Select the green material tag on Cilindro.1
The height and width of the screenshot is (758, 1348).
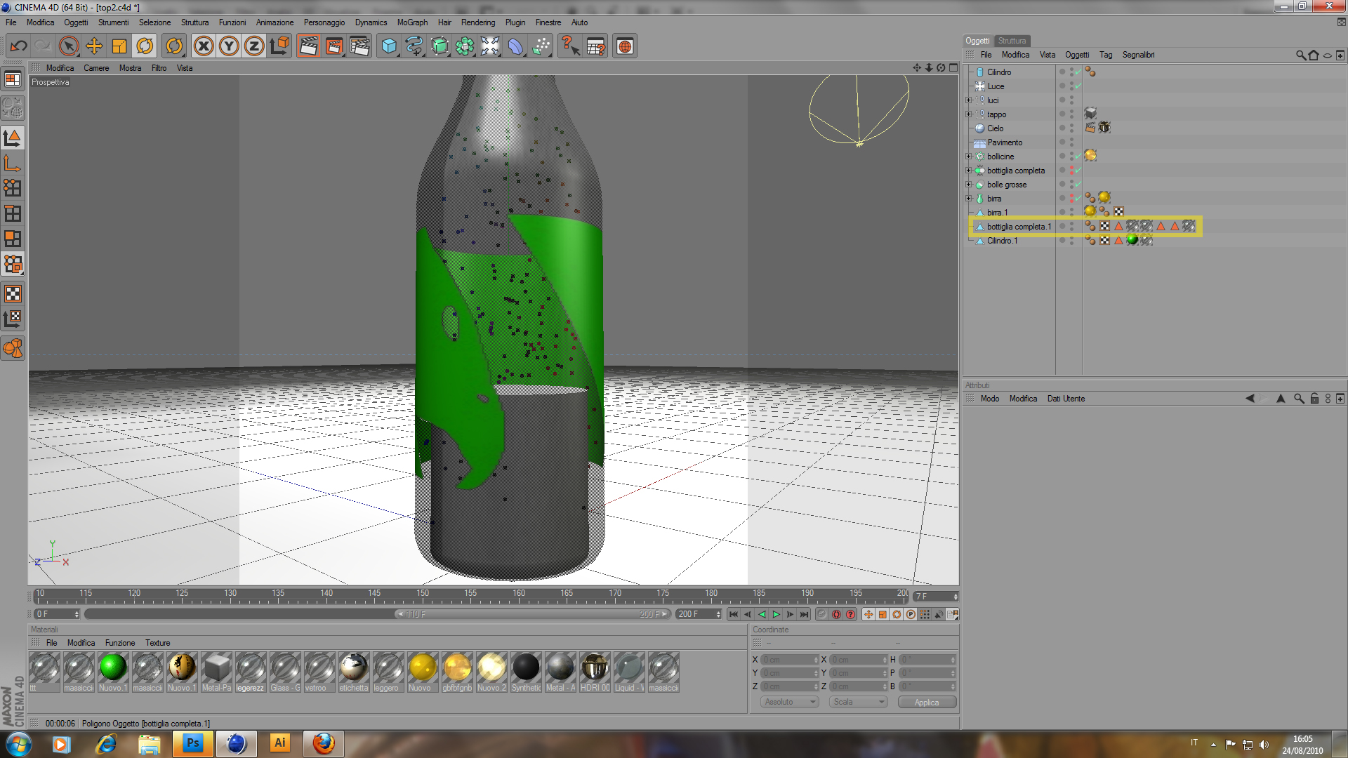1132,240
